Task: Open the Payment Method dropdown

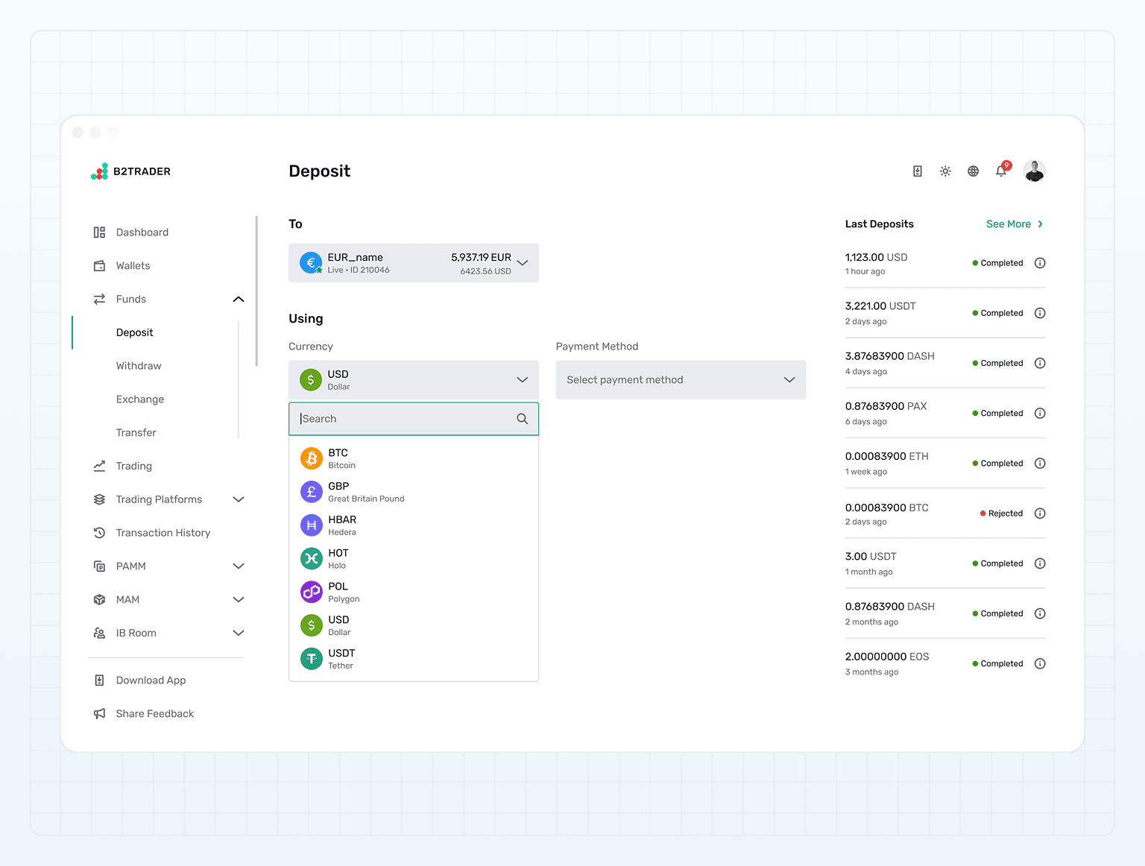Action: [681, 380]
